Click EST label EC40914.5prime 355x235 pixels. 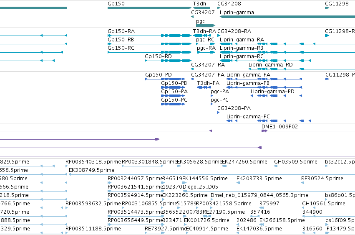(x=207, y=229)
